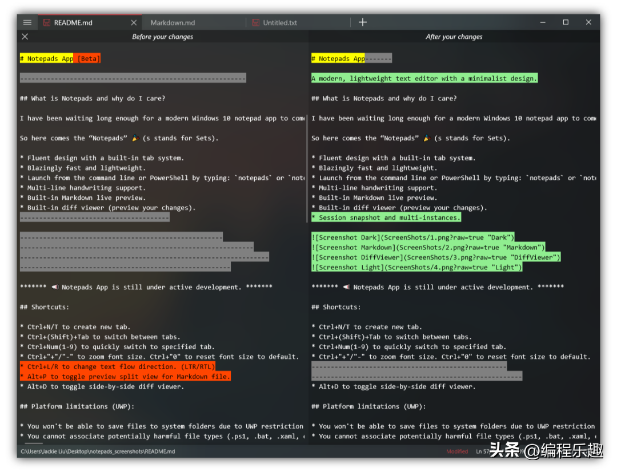Click '## Shortcuts:' heading in left pane
Viewport: 617px width, 472px height.
[45, 307]
